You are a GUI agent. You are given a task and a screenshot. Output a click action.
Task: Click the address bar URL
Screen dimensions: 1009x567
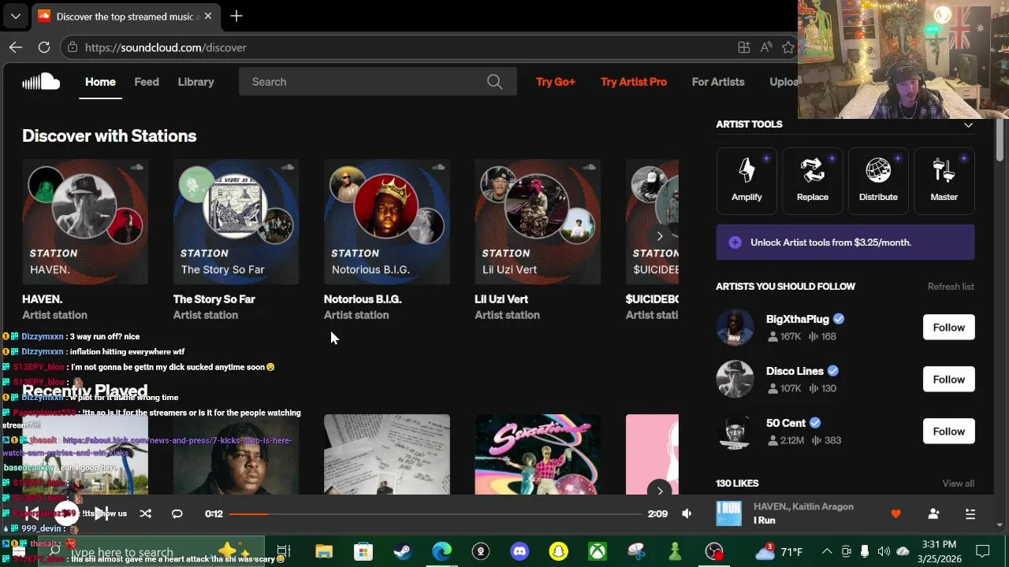[x=166, y=47]
